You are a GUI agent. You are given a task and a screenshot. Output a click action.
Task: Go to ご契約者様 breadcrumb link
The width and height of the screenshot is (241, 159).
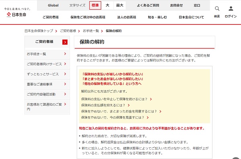point(68,31)
